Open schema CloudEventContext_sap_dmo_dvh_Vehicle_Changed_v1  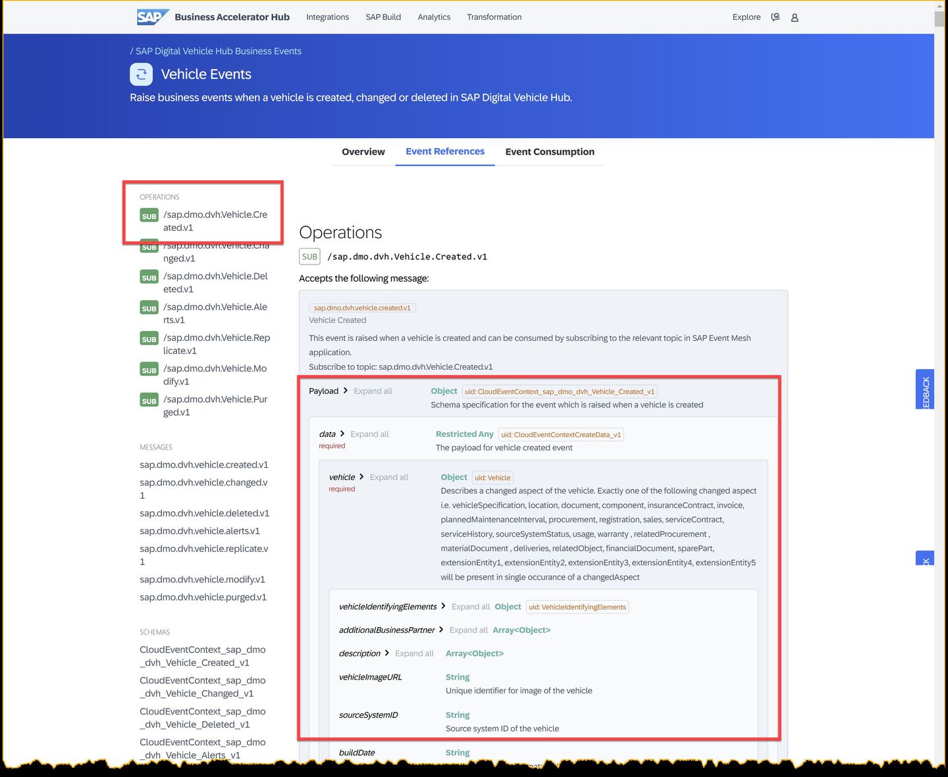[x=203, y=687]
